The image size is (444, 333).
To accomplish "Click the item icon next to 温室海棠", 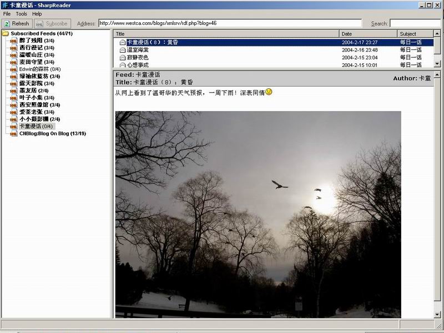I will coord(122,50).
